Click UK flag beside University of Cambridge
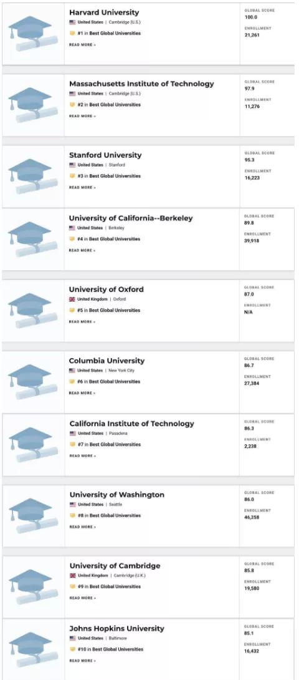The image size is (299, 680). [x=73, y=575]
